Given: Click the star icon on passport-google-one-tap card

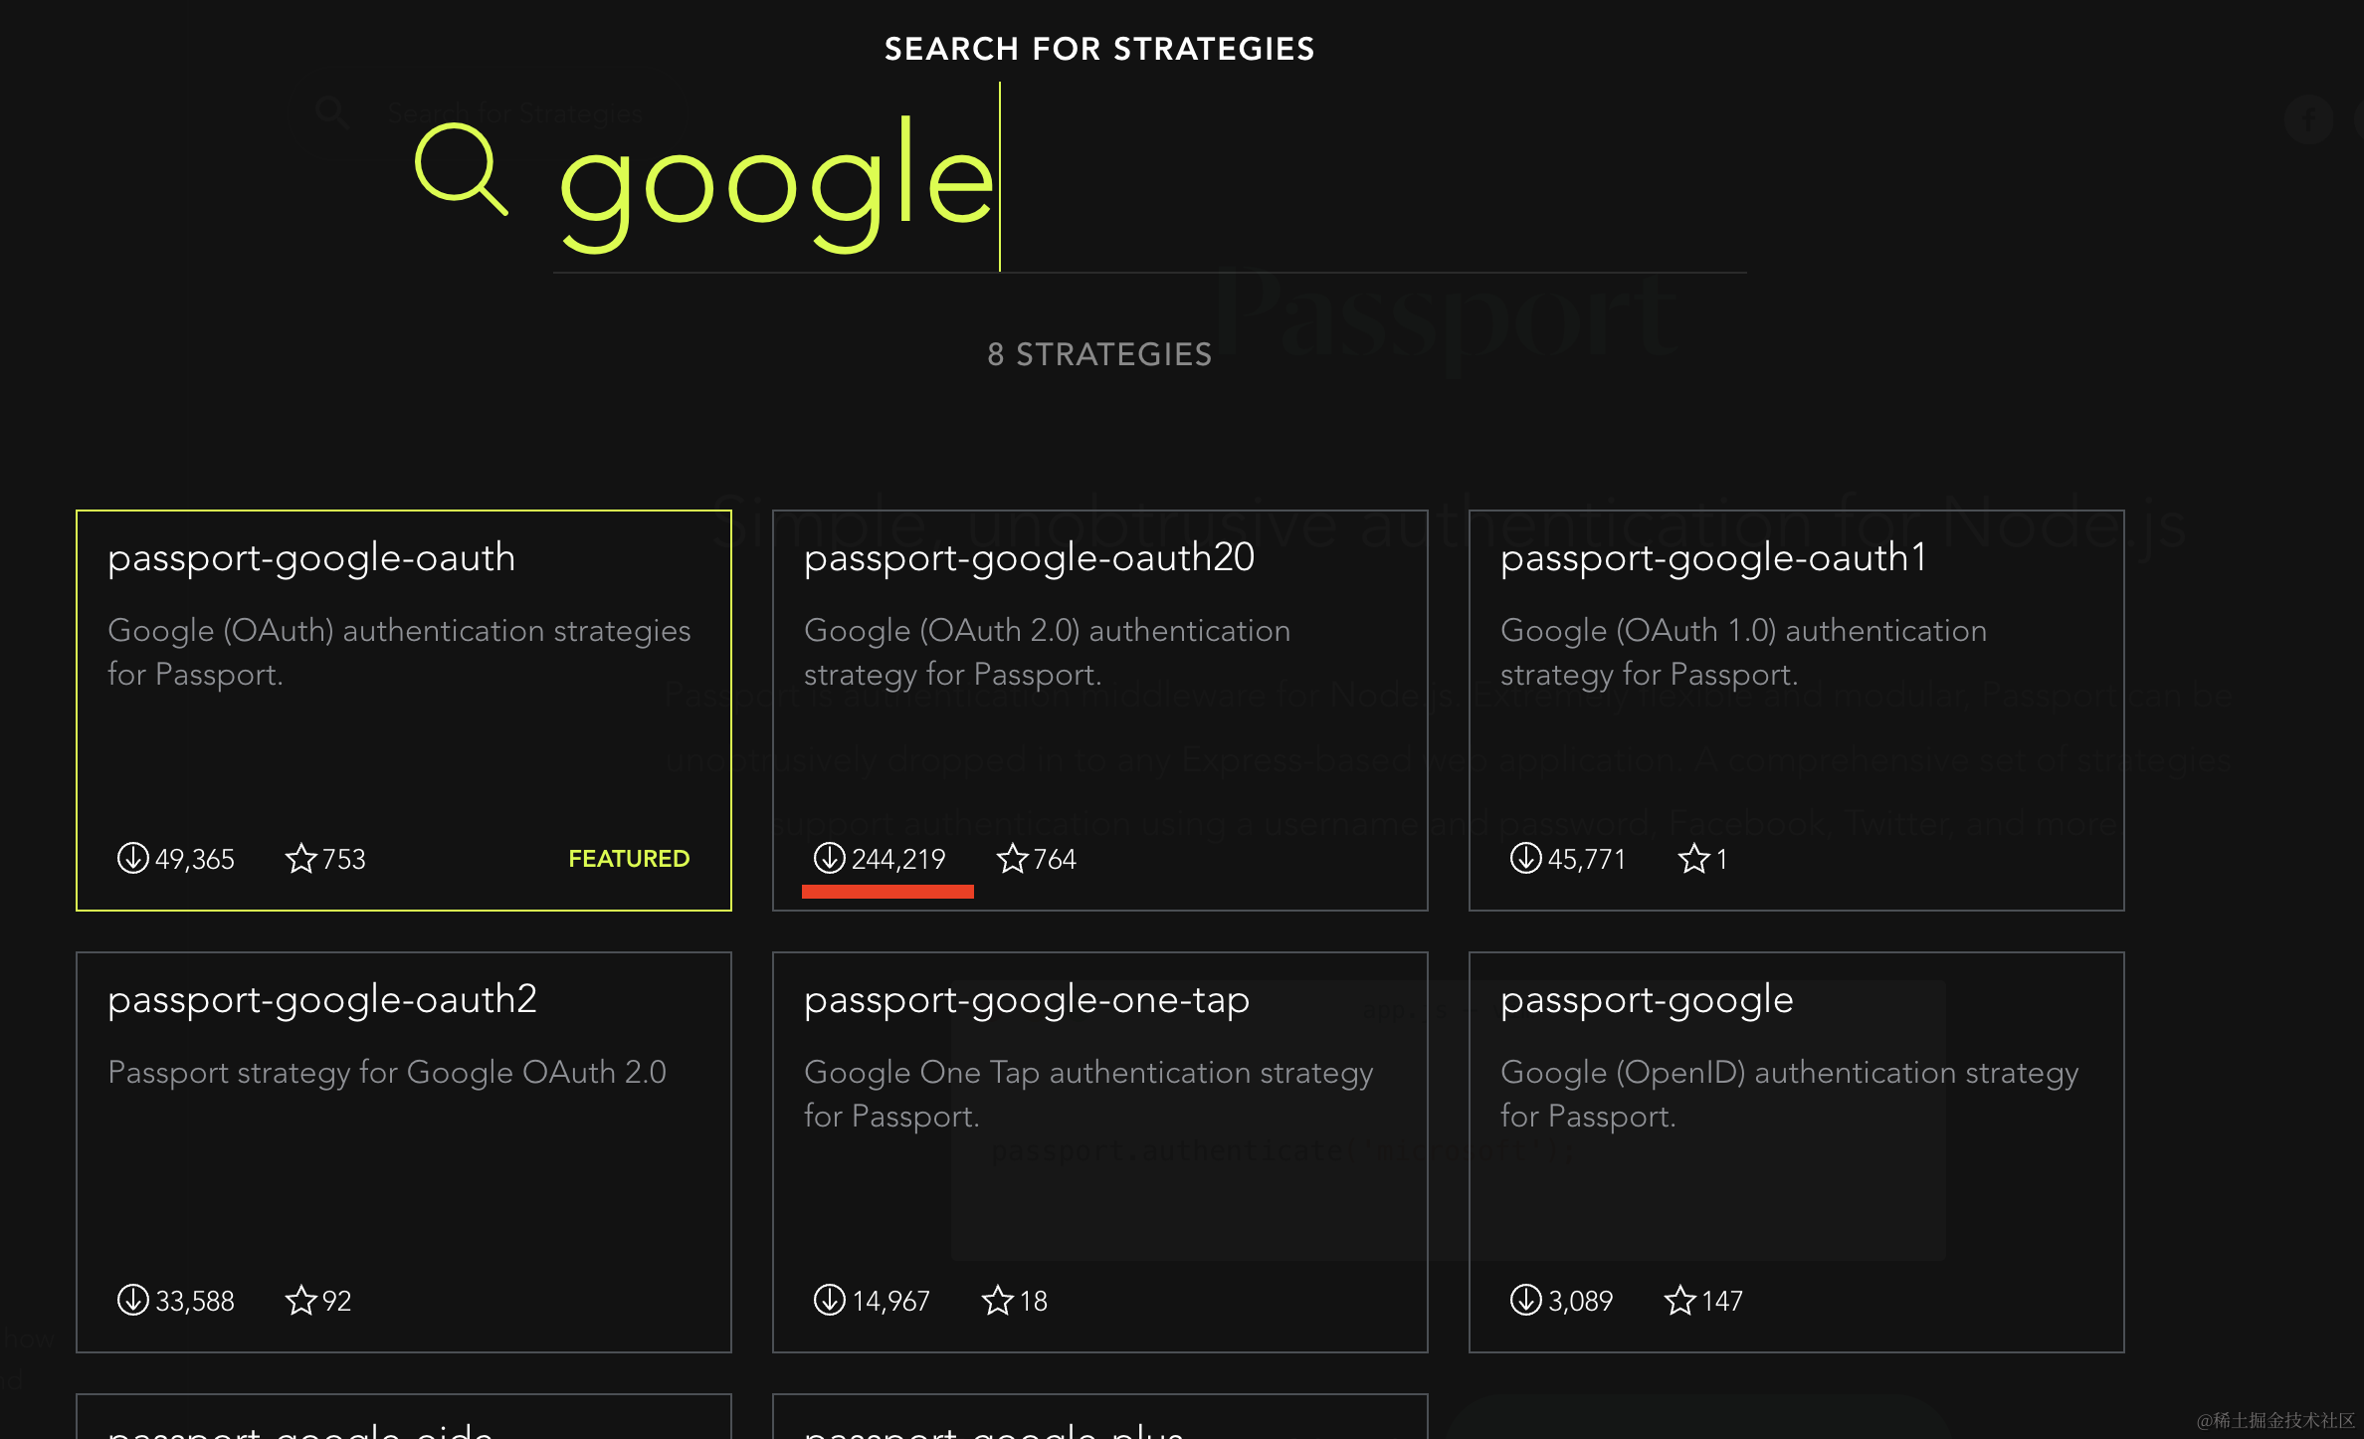Looking at the screenshot, I should point(997,1300).
